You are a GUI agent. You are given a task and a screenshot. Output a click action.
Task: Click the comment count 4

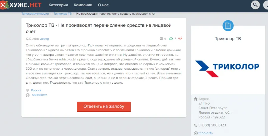click(165, 39)
